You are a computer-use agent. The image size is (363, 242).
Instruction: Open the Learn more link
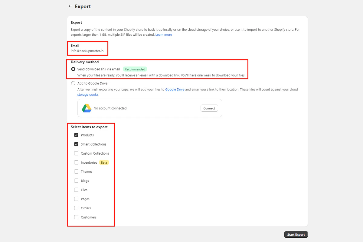164,34
